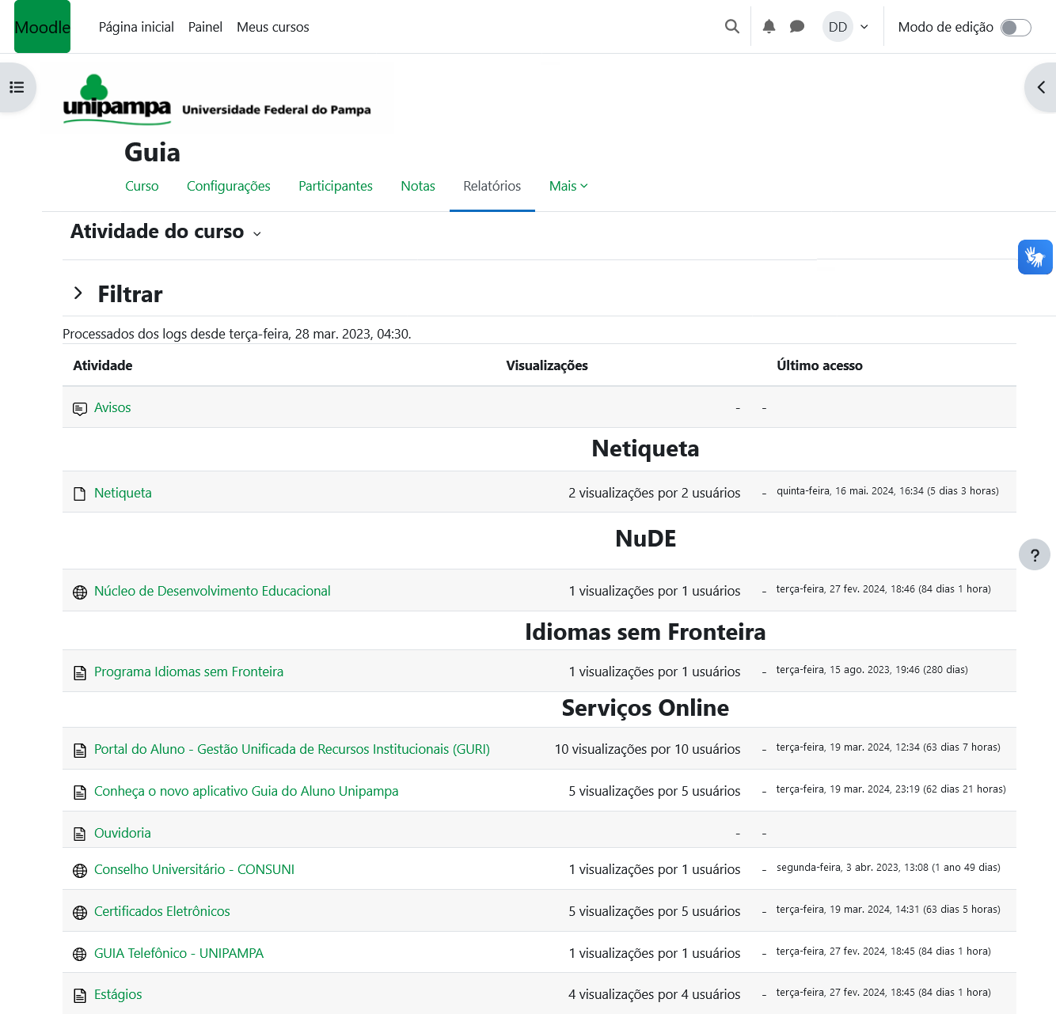Open the Netiqueta activity link
Image resolution: width=1056 pixels, height=1014 pixels.
click(x=123, y=493)
